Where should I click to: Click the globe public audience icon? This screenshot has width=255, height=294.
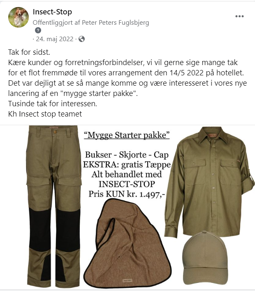tap(81, 39)
